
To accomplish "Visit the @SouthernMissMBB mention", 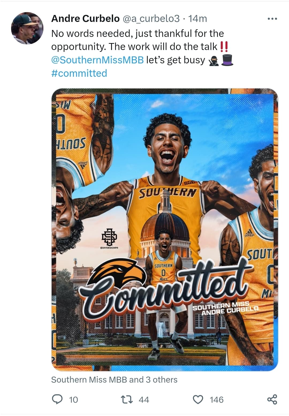I will tap(97, 60).
